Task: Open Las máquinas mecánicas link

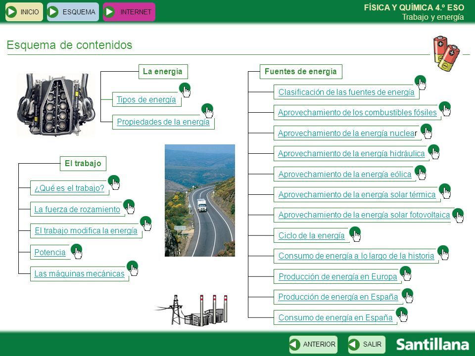Action: [x=79, y=273]
